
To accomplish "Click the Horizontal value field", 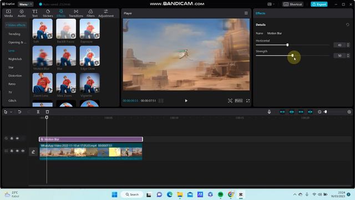I will (339, 45).
